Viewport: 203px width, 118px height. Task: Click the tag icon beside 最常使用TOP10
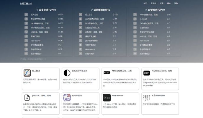tap(92, 10)
